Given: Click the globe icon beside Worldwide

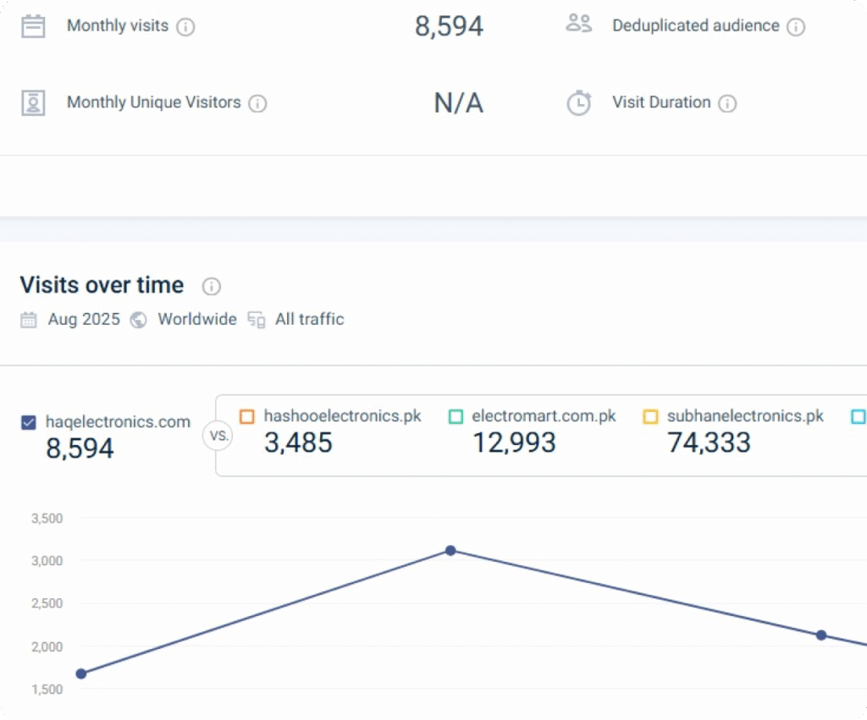Looking at the screenshot, I should click(x=139, y=320).
